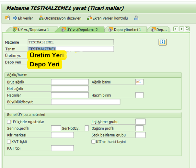The height and width of the screenshot is (168, 196).
Task: Click the Kâr merkezi input field
Action: [62, 135]
